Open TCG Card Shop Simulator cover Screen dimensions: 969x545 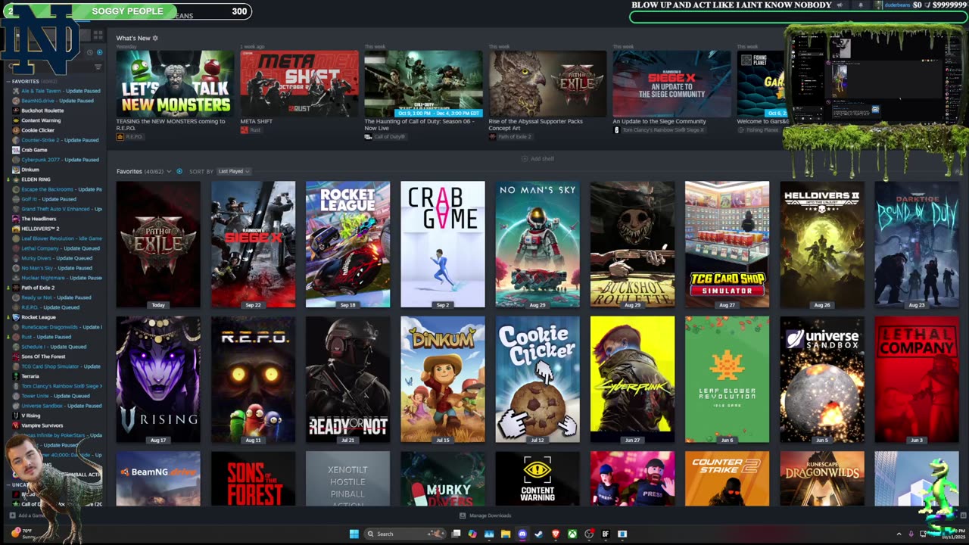point(727,244)
